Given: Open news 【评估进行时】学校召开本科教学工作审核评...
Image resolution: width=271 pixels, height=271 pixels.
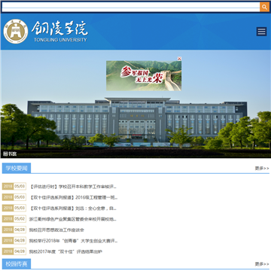Looking at the screenshot, I should 73,187.
